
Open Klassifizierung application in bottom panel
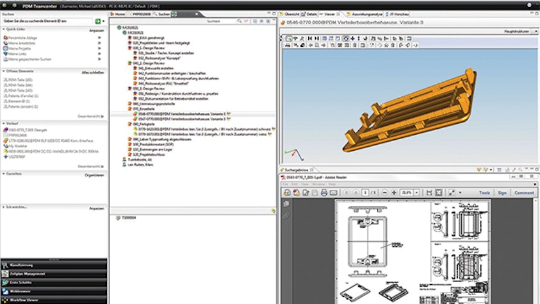(54, 265)
